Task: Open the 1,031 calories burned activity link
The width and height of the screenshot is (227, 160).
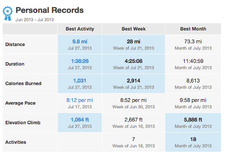Action: pos(79,80)
